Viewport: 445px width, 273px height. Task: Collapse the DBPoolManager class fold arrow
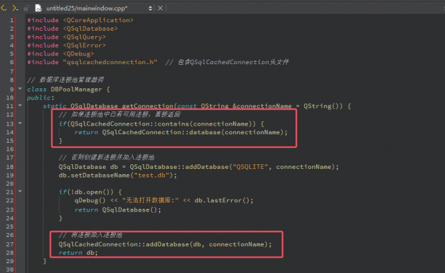point(20,88)
